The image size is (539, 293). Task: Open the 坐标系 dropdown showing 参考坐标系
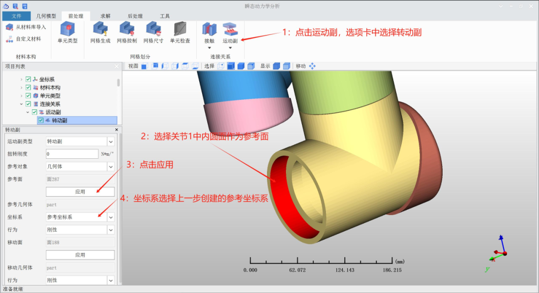click(x=111, y=217)
